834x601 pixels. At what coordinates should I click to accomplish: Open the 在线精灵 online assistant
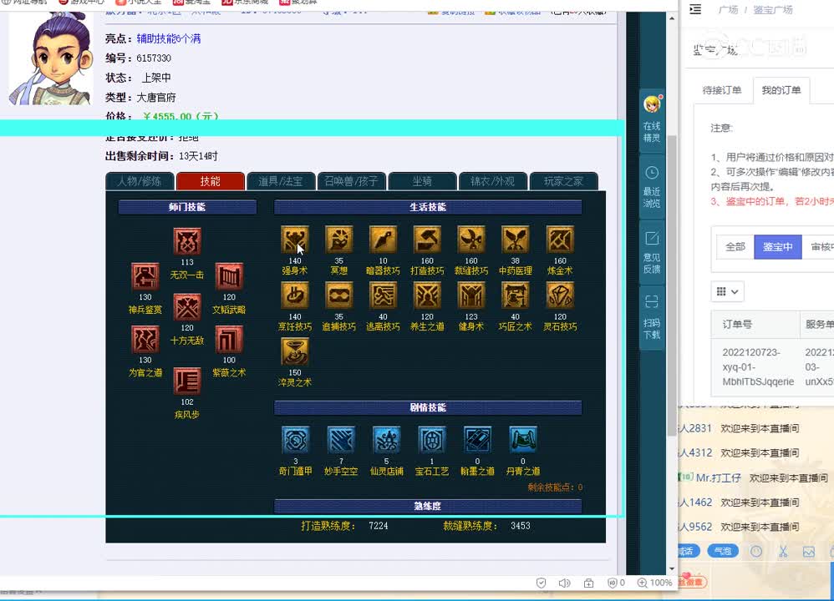tap(652, 120)
